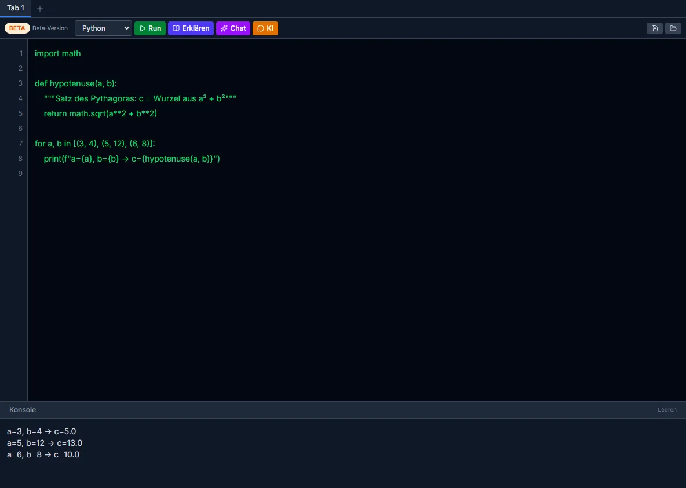This screenshot has width=686, height=488.
Task: Click code line 'import math'
Action: click(x=58, y=53)
